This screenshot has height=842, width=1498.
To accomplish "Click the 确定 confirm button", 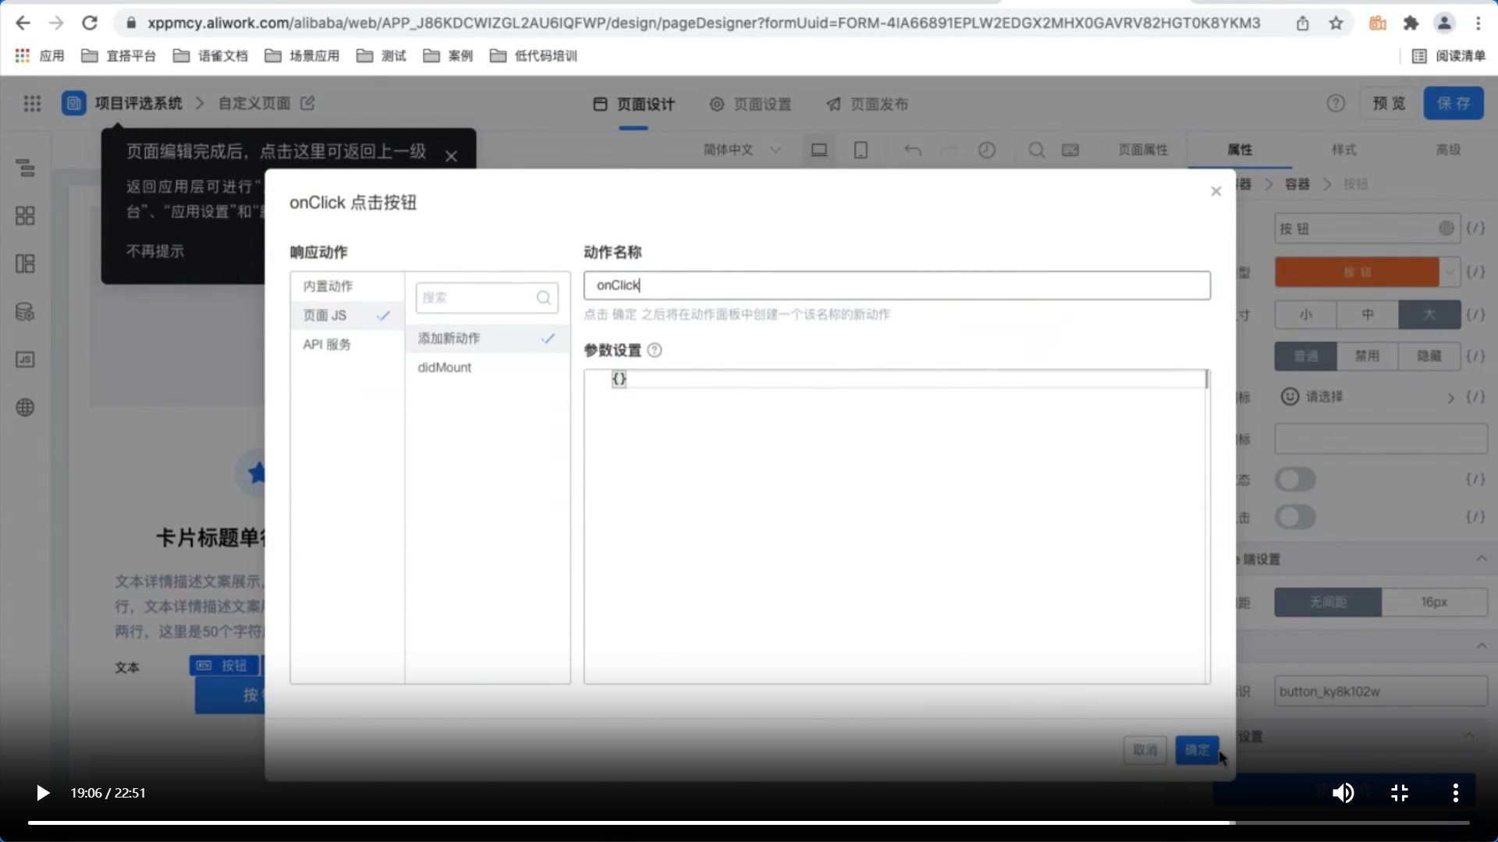I will coord(1197,750).
